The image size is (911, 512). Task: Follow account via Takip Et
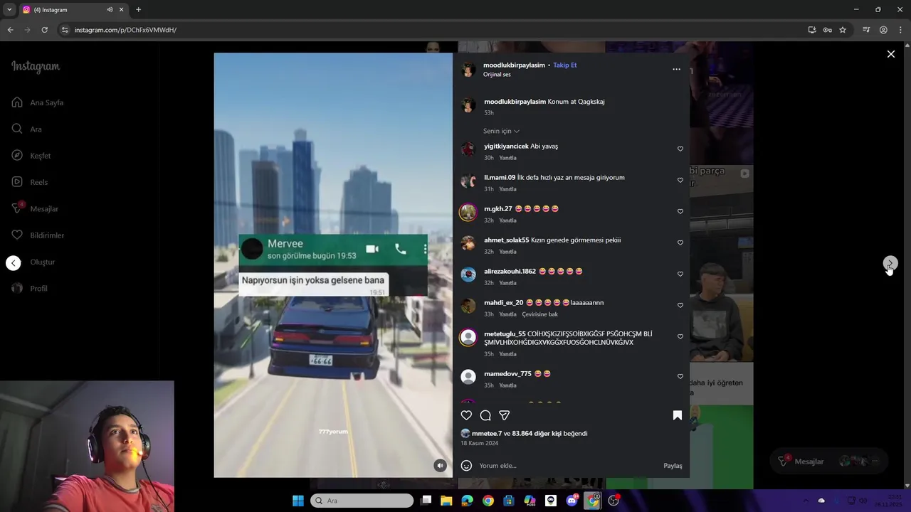tap(565, 65)
